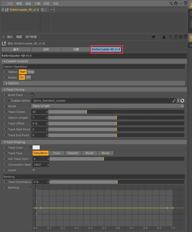Collapse Coaster Controls section

[x=5, y=61]
